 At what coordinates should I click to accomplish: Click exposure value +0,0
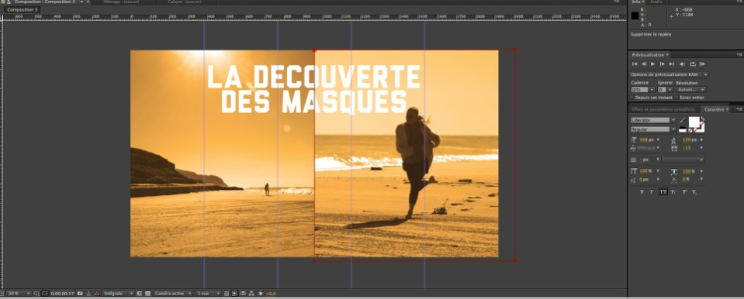pos(271,294)
